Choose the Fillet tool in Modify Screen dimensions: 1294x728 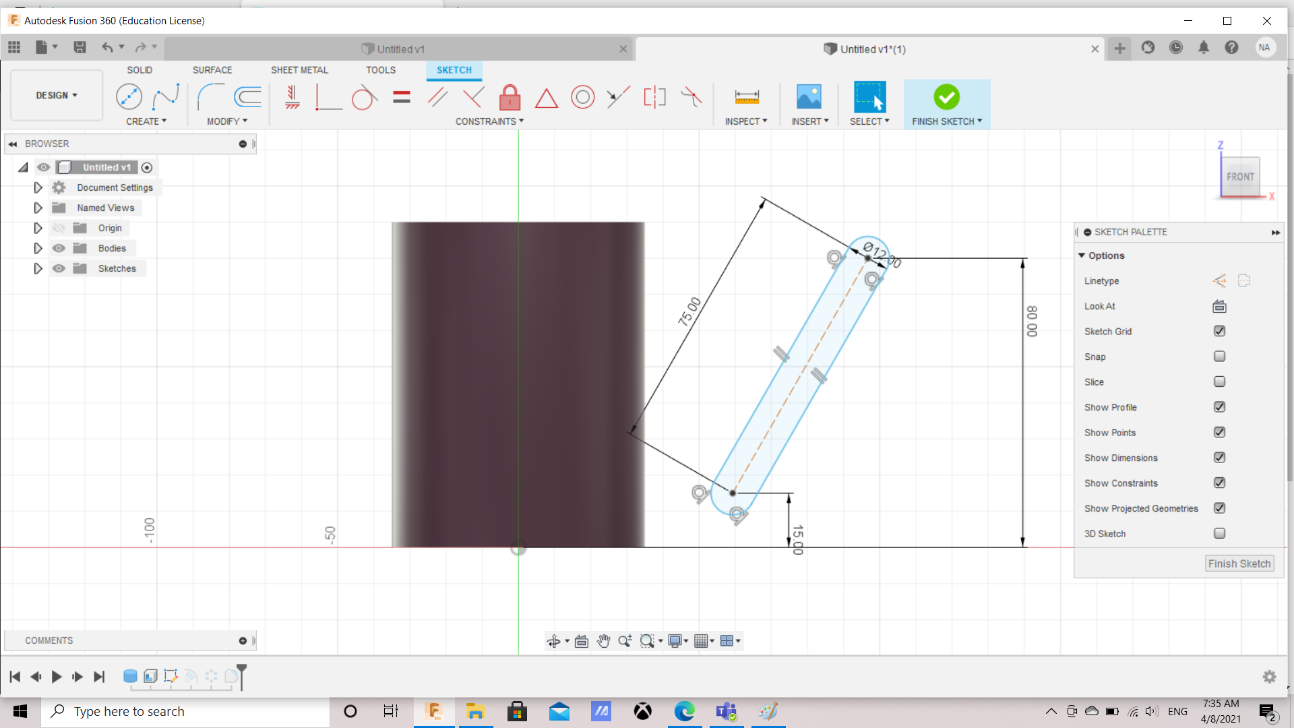tap(211, 97)
